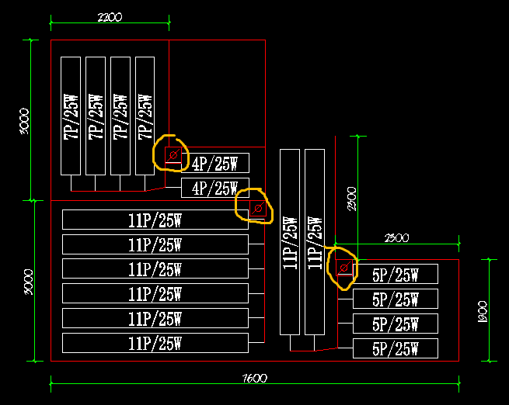Screen dimensions: 509x405
Task: Pick the right vertical 11P/25W block
Action: pos(314,242)
